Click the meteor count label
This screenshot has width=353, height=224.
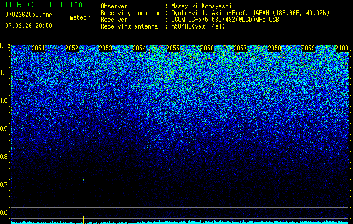(80, 17)
